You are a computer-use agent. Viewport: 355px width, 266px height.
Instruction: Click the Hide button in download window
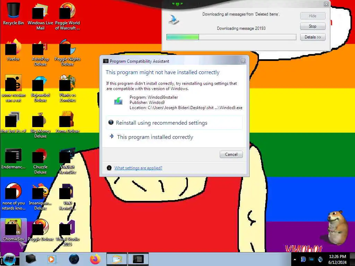click(313, 16)
